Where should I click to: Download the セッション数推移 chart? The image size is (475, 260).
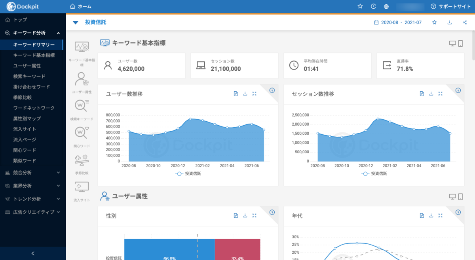[431, 94]
